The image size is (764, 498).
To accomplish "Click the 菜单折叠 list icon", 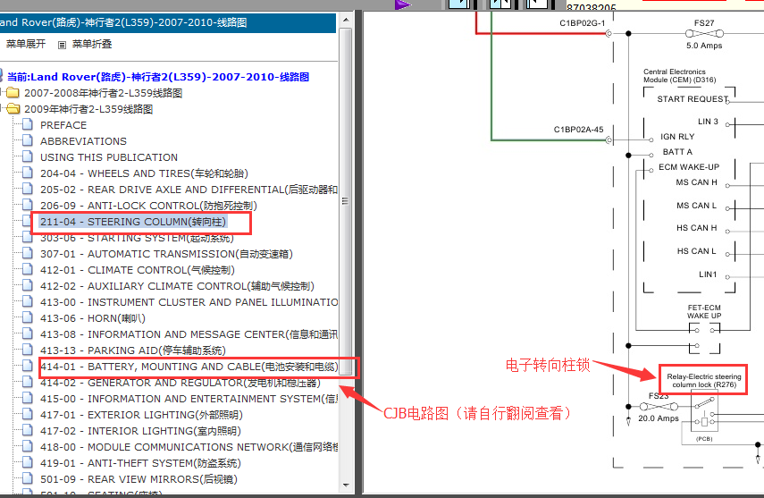I will pyautogui.click(x=62, y=44).
